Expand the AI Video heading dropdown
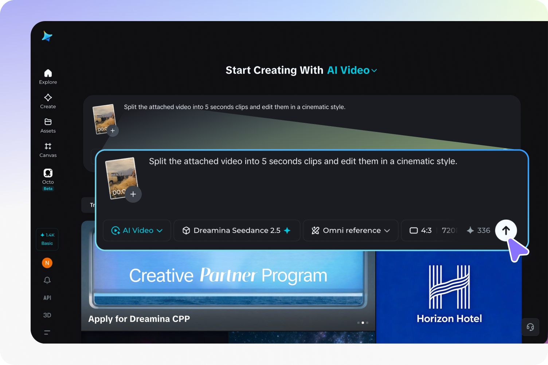 352,70
